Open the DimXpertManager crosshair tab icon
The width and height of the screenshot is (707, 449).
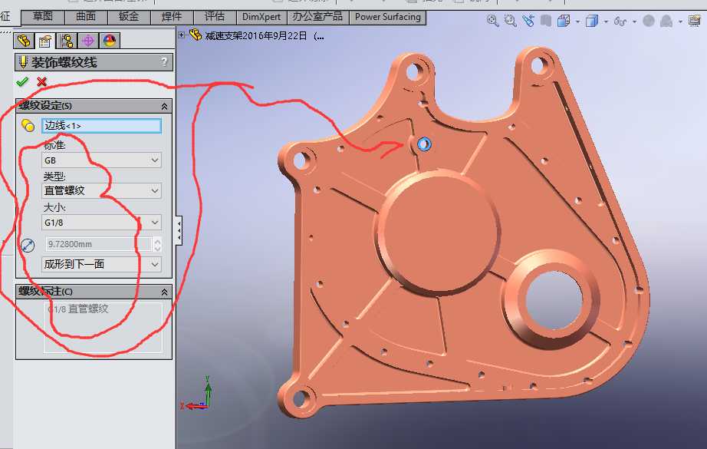click(x=88, y=41)
